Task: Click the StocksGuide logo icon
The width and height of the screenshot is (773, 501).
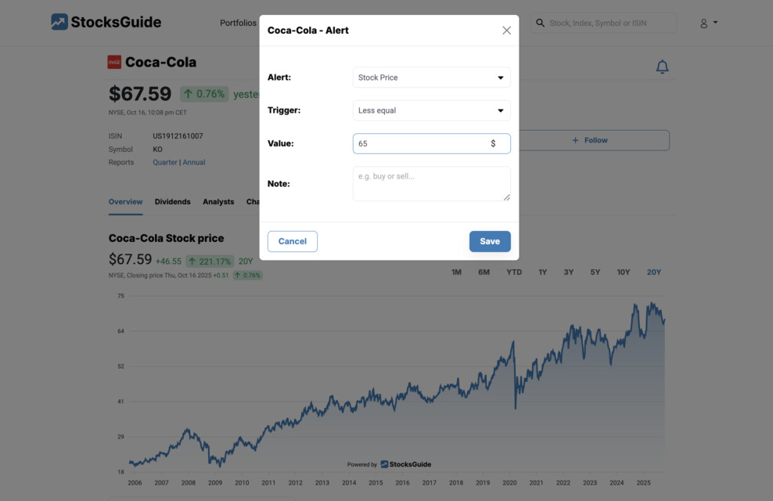Action: (x=59, y=22)
